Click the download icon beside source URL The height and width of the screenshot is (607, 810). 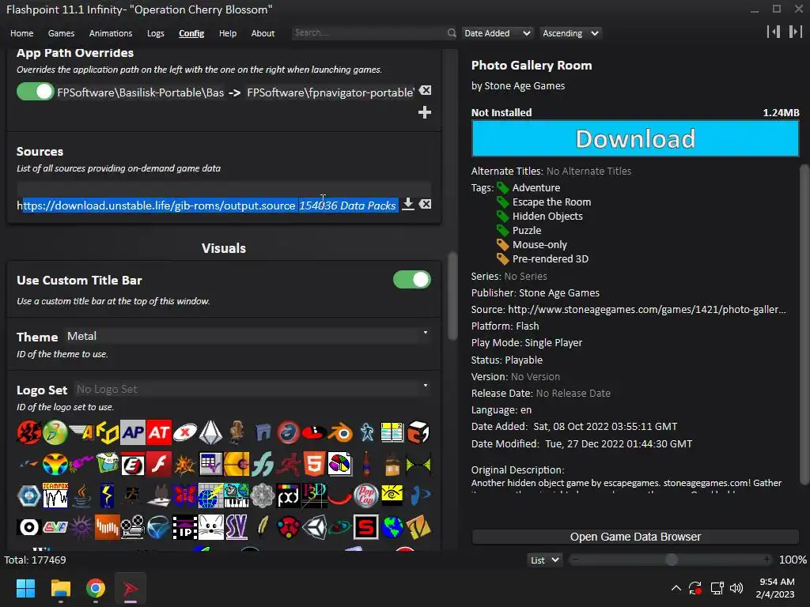tap(408, 205)
